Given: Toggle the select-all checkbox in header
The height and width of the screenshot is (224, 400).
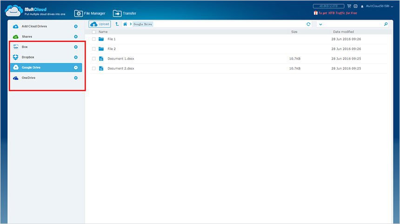Looking at the screenshot, I should click(94, 32).
